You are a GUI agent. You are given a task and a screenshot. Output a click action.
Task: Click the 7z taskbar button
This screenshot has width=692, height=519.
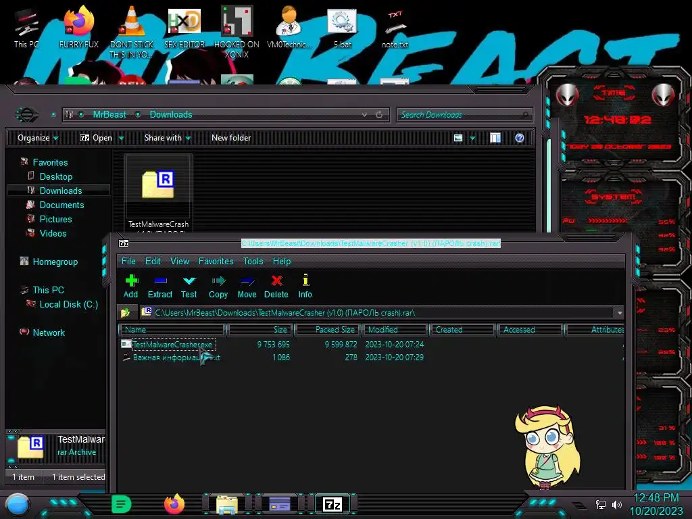click(x=332, y=504)
